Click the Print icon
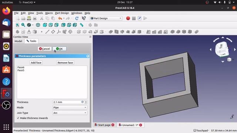 click(x=34, y=18)
